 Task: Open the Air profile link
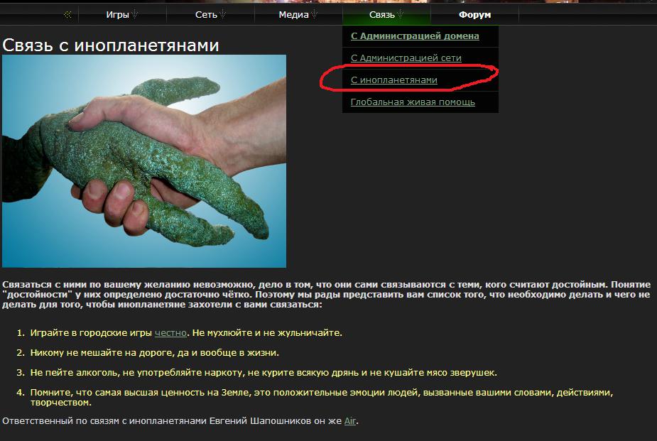[x=350, y=421]
